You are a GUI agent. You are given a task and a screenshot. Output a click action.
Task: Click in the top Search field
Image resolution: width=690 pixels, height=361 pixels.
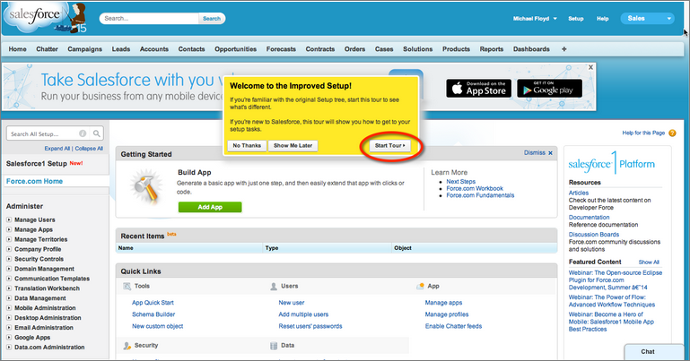coord(150,19)
